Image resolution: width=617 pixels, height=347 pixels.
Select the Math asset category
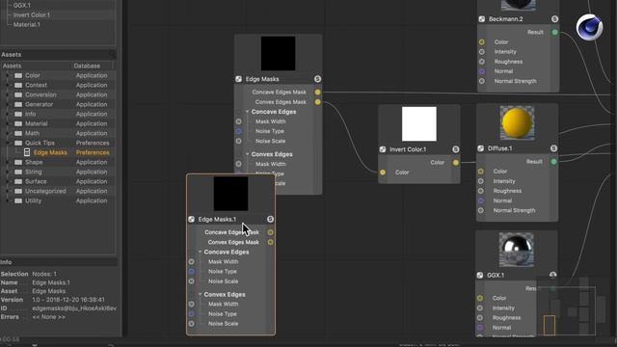point(32,133)
